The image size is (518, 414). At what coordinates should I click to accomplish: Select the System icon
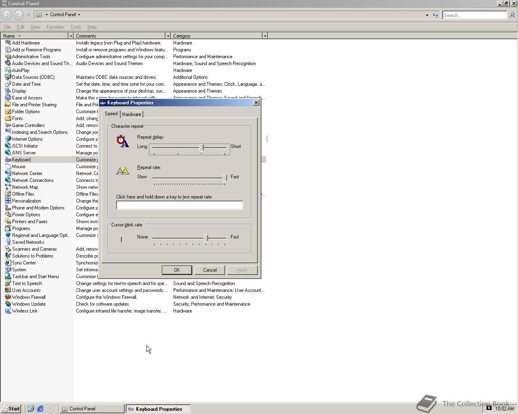[x=8, y=270]
